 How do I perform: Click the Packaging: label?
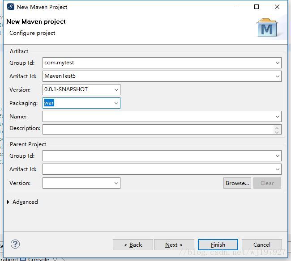tap(24, 103)
